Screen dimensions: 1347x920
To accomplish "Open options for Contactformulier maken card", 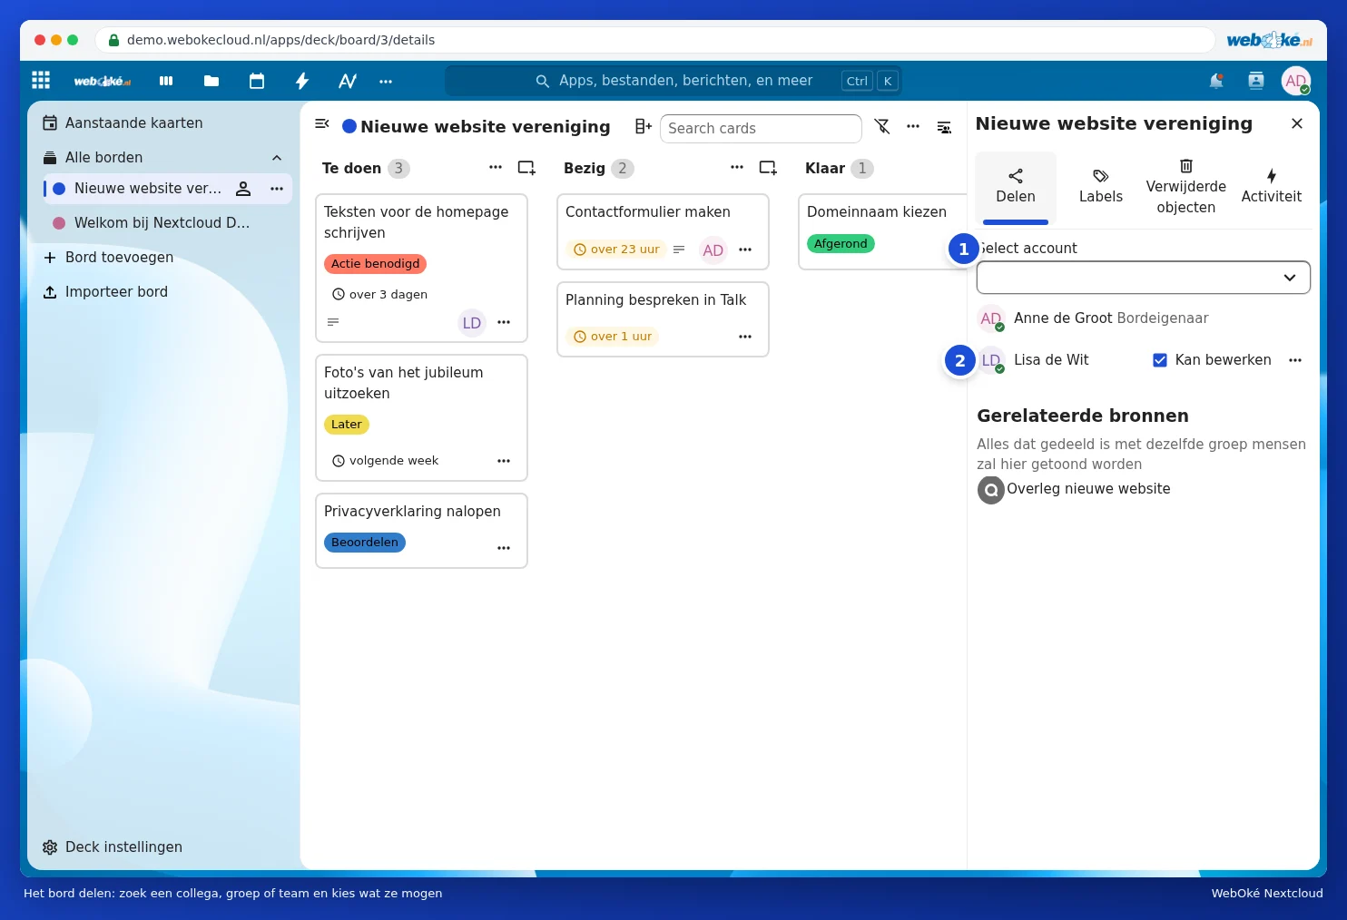I will 745,250.
